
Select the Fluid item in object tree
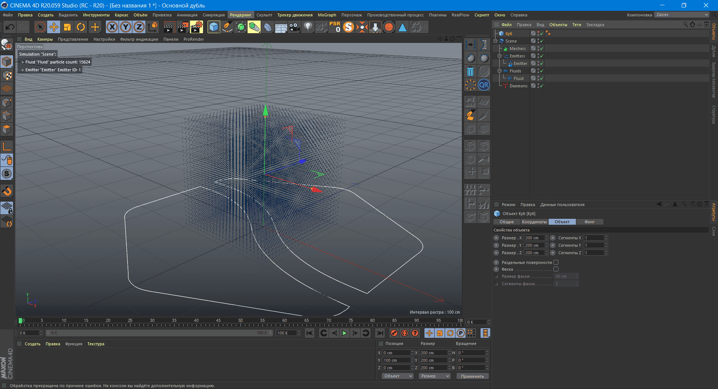518,78
